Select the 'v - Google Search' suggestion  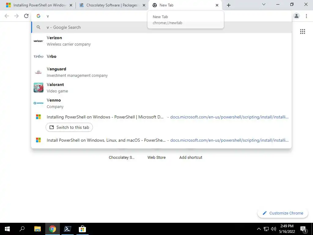click(x=161, y=27)
